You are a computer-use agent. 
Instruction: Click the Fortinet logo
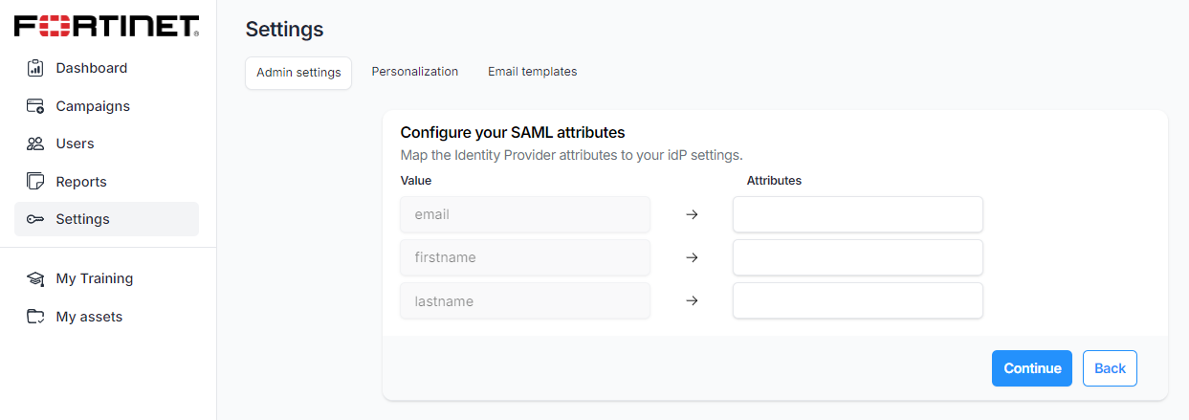(106, 26)
